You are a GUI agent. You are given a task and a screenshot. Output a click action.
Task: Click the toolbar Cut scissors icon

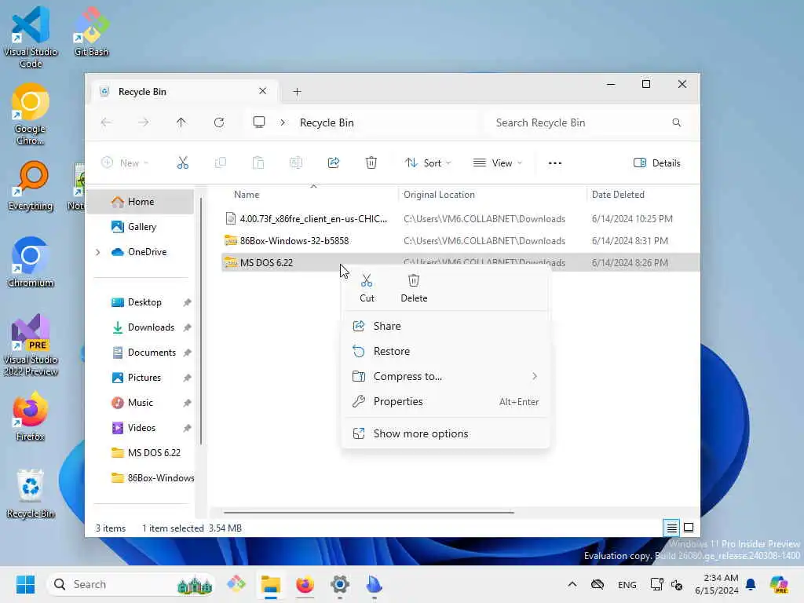(x=183, y=163)
